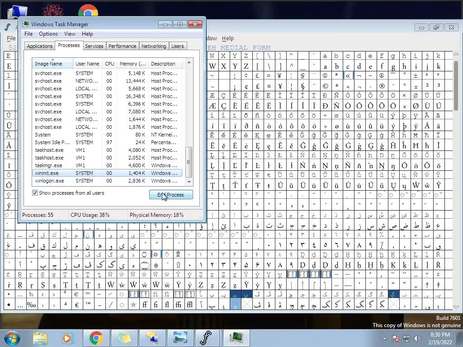The width and height of the screenshot is (463, 347).
Task: Open the Windows Start menu orb
Action: click(x=12, y=338)
